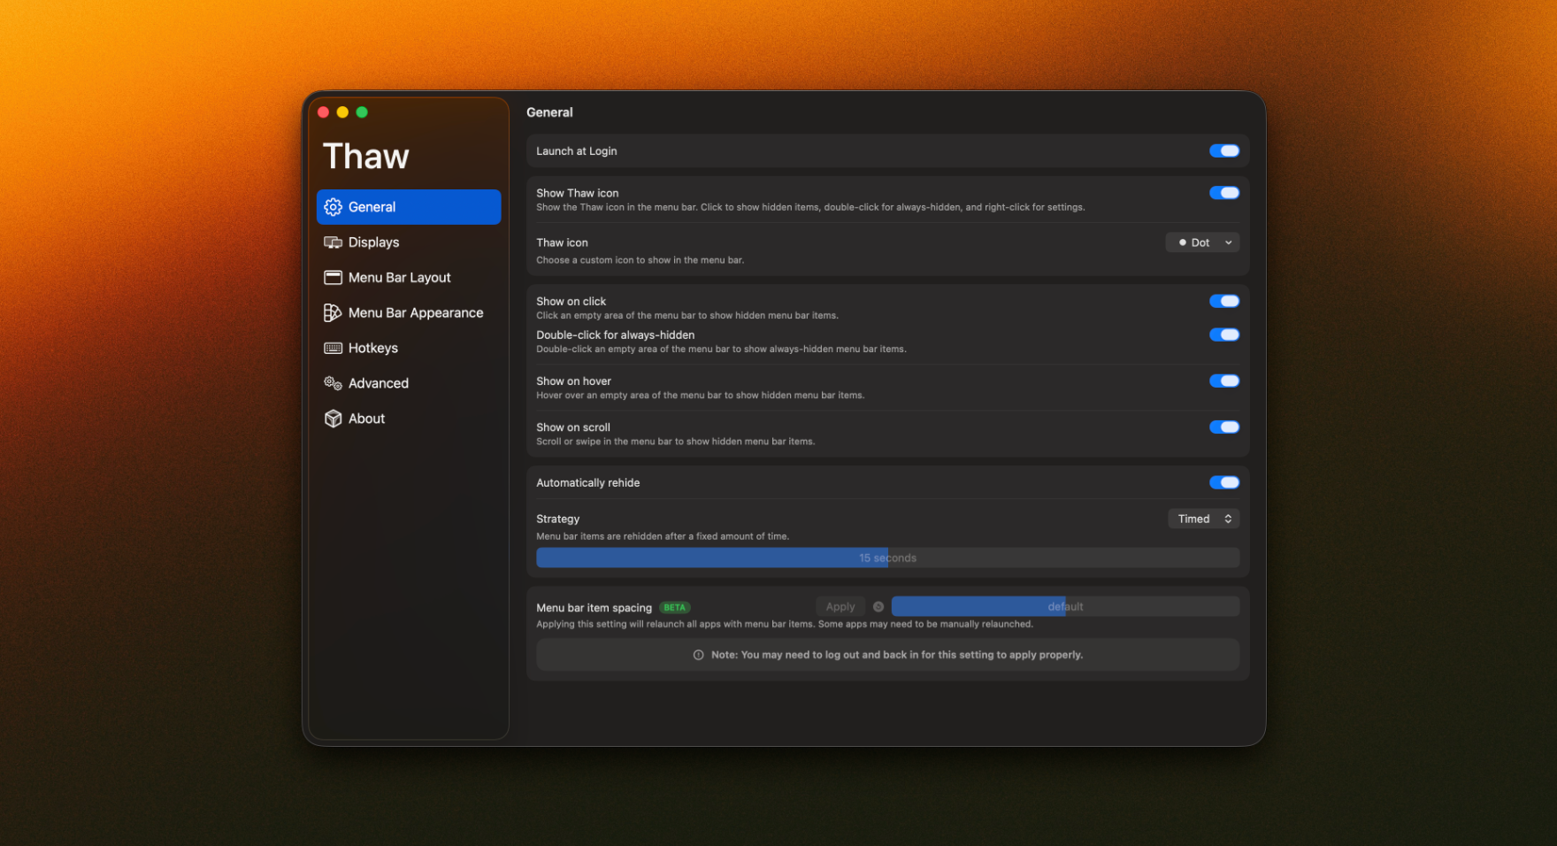Click the Menu Bar Layout icon
The width and height of the screenshot is (1557, 846).
click(334, 277)
